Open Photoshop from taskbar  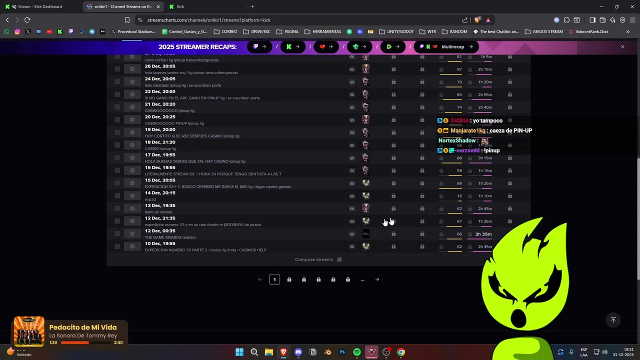pos(342,352)
